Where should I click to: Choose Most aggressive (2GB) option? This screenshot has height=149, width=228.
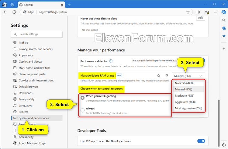(x=188, y=108)
